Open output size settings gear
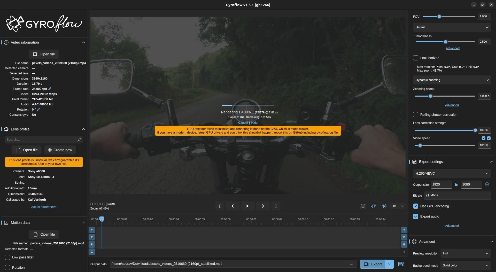The width and height of the screenshot is (496, 272). (487, 184)
